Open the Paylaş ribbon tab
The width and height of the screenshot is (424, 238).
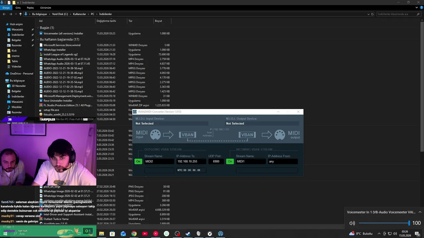pos(30,8)
